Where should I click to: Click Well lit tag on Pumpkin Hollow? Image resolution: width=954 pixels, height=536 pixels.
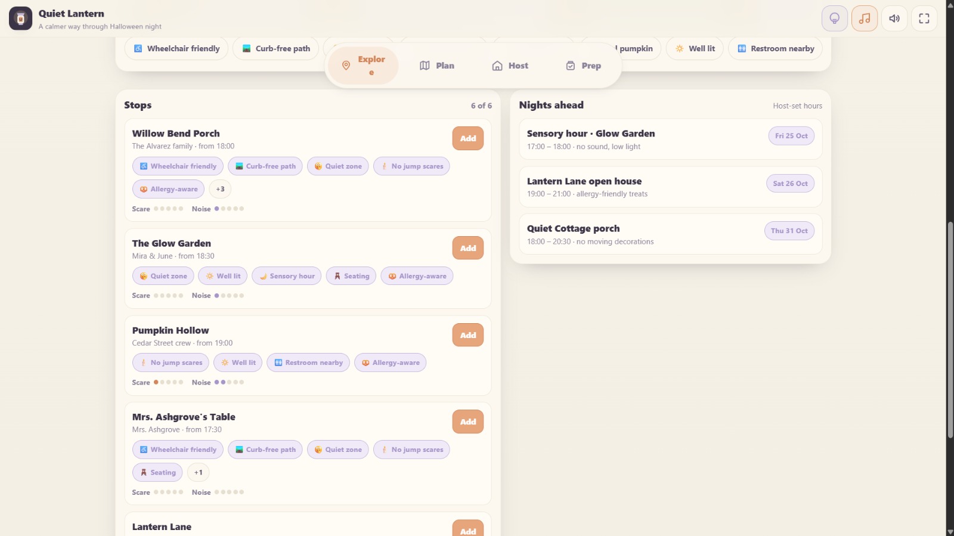point(238,363)
